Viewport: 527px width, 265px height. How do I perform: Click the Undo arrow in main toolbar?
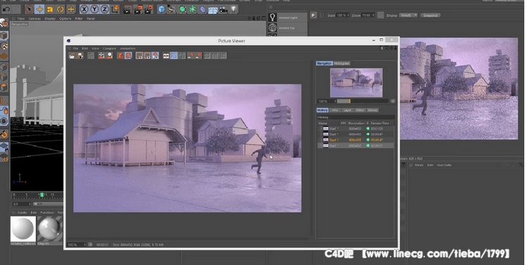point(6,9)
